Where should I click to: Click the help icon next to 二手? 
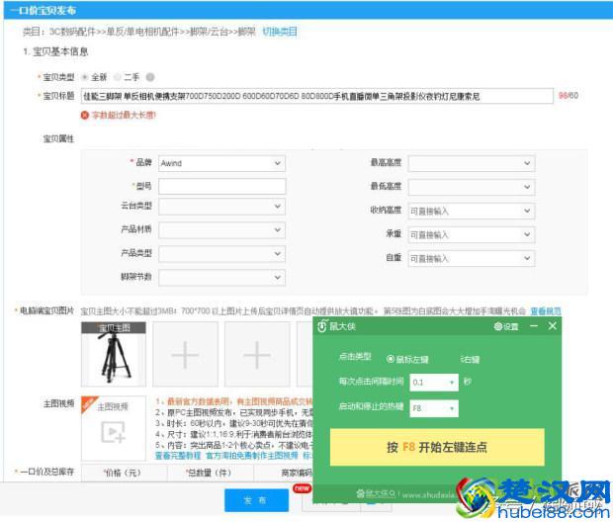pyautogui.click(x=150, y=77)
